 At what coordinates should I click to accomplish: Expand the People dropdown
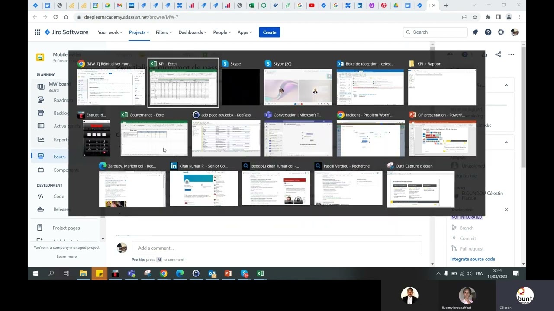[x=222, y=32]
